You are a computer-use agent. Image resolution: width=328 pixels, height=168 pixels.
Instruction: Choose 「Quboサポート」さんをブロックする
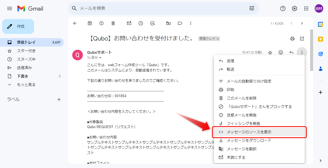259,107
